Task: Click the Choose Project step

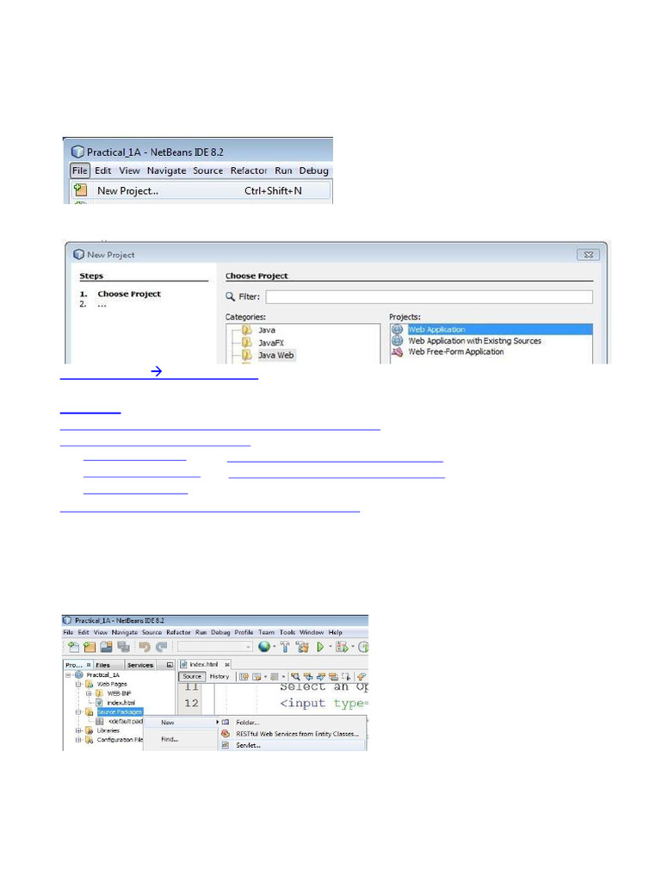Action: [129, 294]
